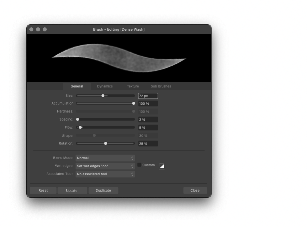
Task: Click the Hardness value field 100 %
Action: coord(148,111)
